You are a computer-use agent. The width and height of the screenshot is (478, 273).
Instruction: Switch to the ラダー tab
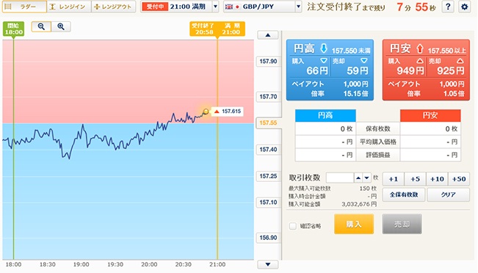pyautogui.click(x=24, y=7)
